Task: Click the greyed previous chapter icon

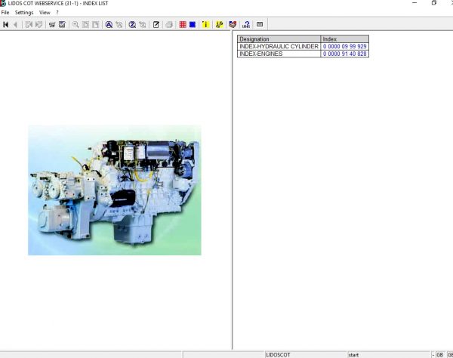Action: (x=29, y=25)
